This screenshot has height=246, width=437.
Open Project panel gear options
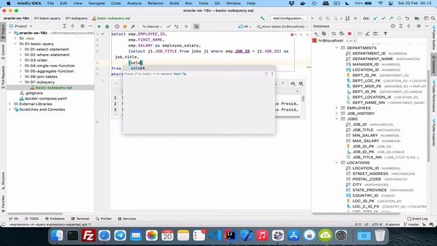click(x=82, y=26)
